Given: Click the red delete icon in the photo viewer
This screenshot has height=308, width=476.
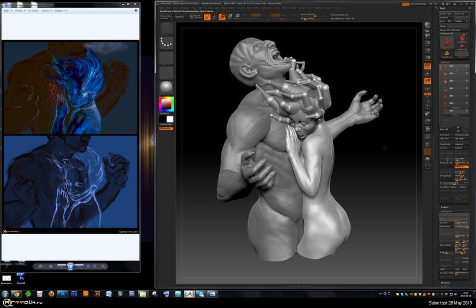Looking at the screenshot, I should 103,267.
